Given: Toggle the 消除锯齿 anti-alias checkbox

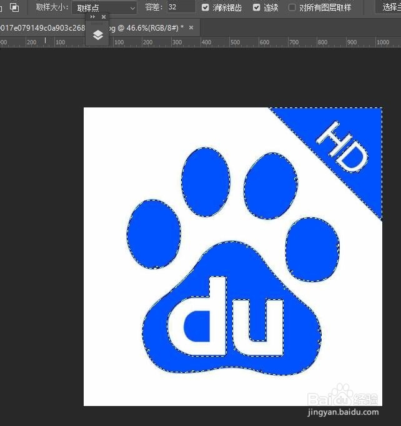Looking at the screenshot, I should [205, 7].
